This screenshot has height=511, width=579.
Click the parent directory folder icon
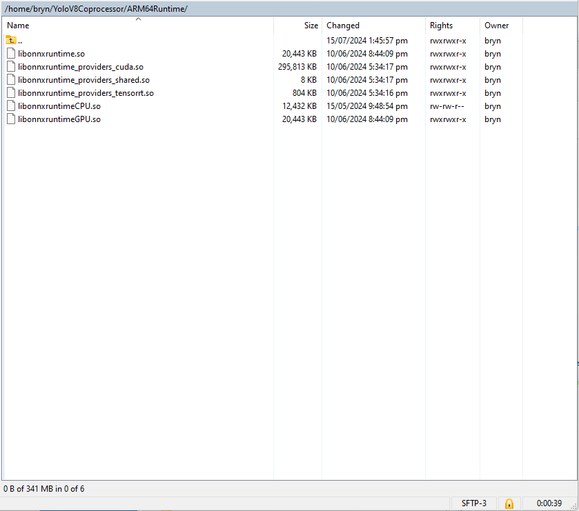pyautogui.click(x=10, y=40)
